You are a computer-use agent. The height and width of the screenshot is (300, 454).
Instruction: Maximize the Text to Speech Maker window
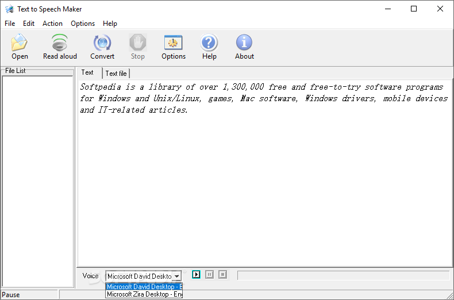click(414, 9)
